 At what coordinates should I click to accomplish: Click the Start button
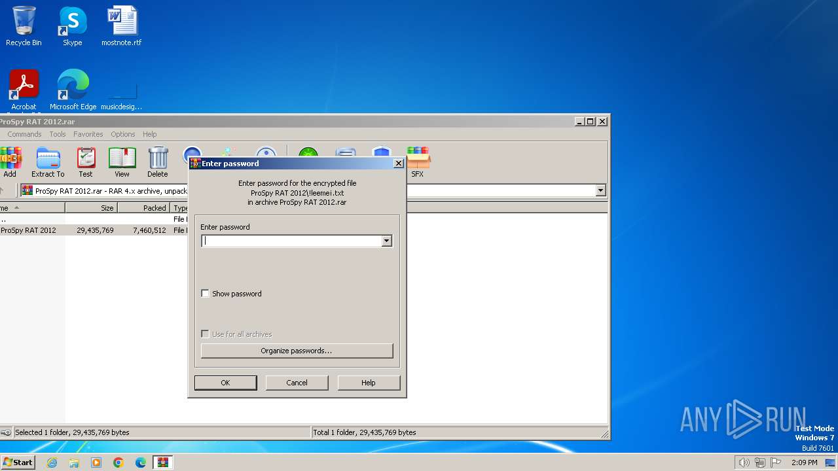click(x=18, y=462)
